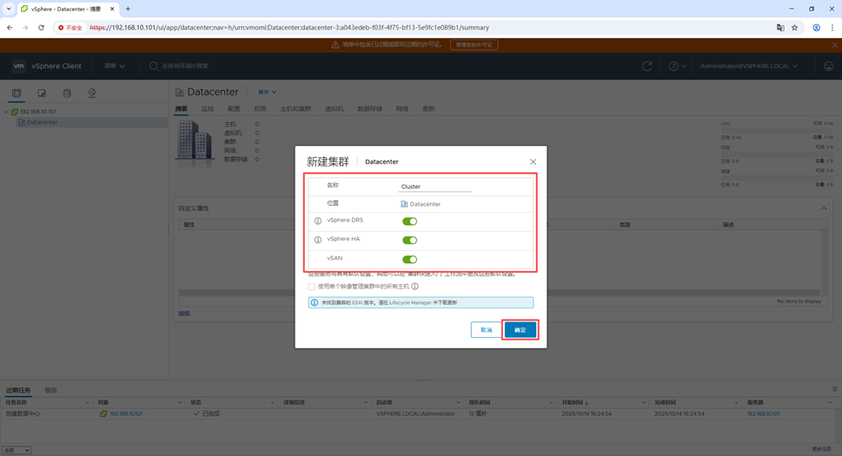
Task: Collapse the 192.168.10.101 tree node
Action: [6, 112]
